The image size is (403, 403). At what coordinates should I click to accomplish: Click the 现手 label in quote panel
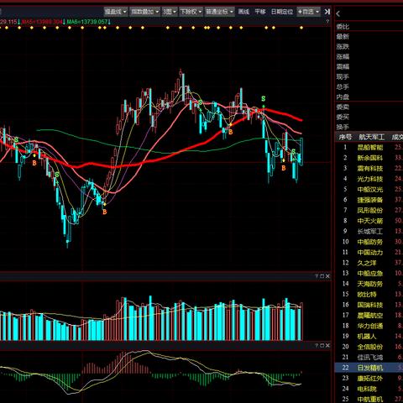point(343,77)
